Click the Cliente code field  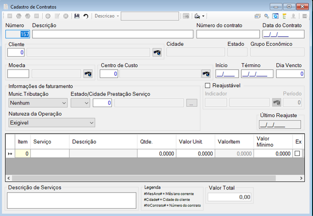[16, 52]
